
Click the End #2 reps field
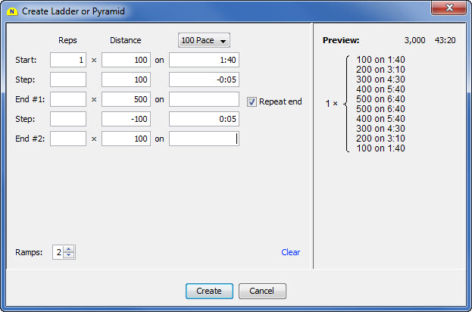[68, 139]
